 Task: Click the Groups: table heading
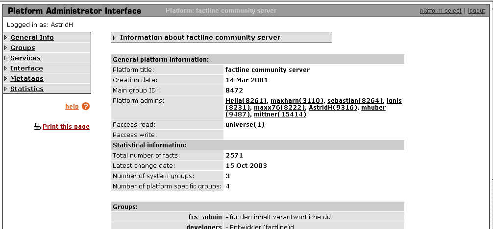125,207
